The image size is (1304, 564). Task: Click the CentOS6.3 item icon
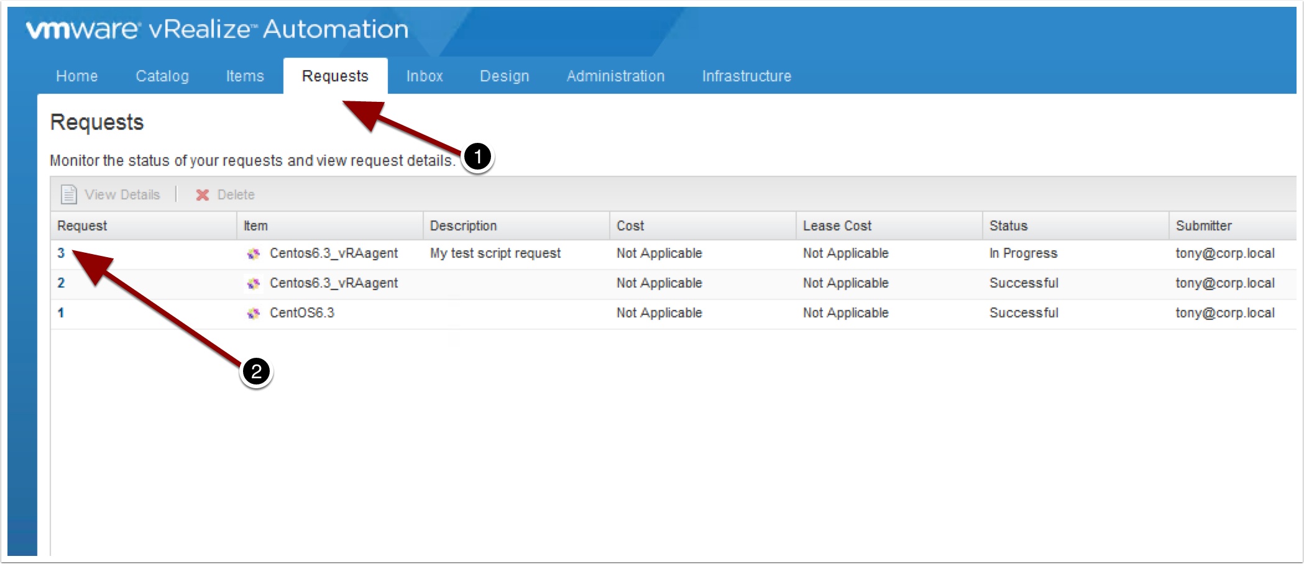253,313
